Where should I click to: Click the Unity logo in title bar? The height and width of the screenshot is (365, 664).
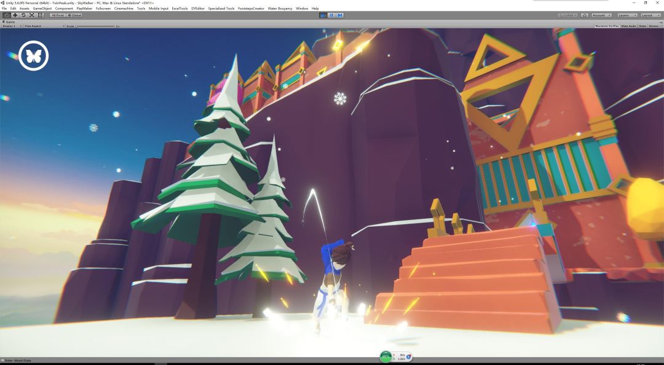2,2
